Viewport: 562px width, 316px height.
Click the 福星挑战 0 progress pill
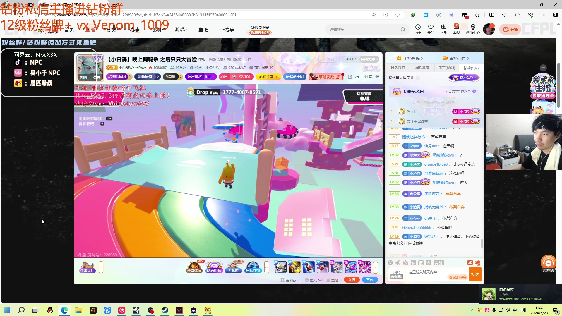201,77
